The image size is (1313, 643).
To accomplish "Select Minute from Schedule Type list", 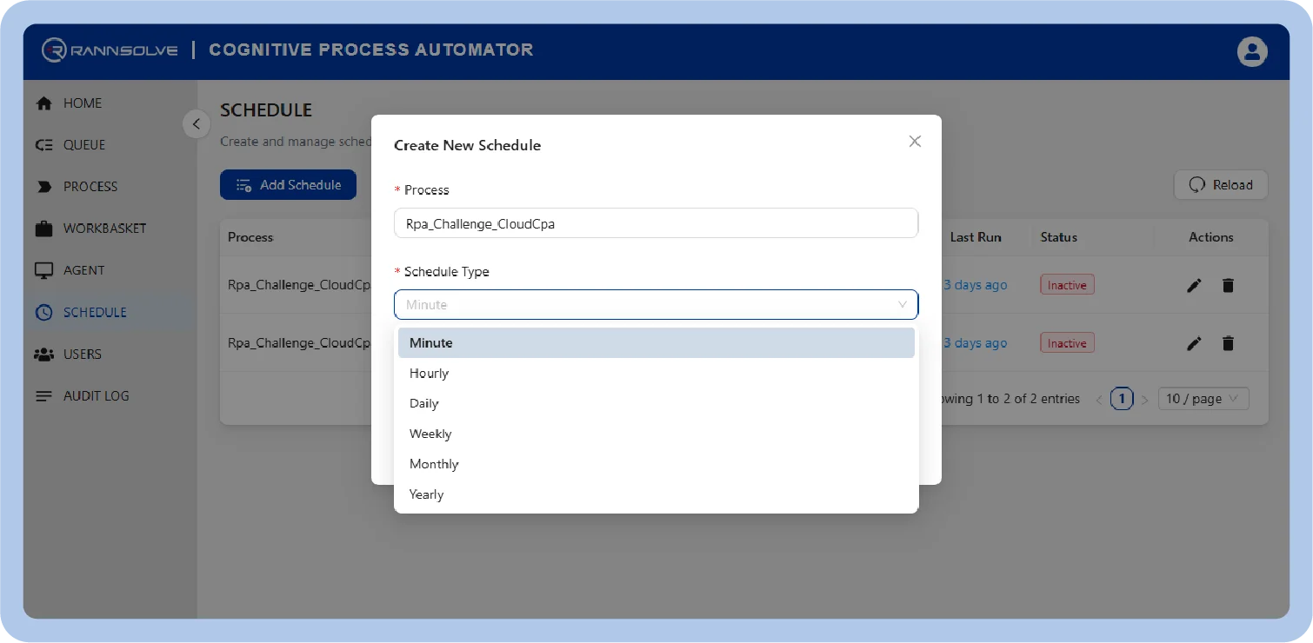I will coord(656,342).
